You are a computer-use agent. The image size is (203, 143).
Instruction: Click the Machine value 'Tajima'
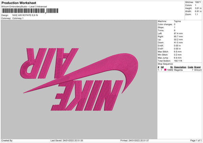coord(177,21)
